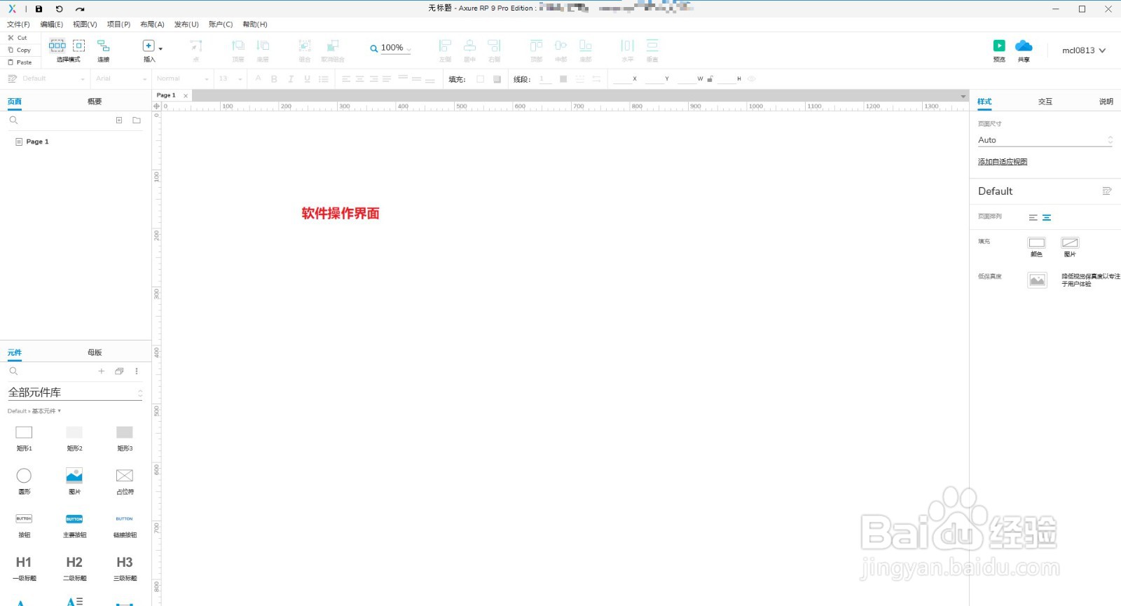Image resolution: width=1121 pixels, height=606 pixels.
Task: Toggle italic text formatting
Action: point(291,79)
